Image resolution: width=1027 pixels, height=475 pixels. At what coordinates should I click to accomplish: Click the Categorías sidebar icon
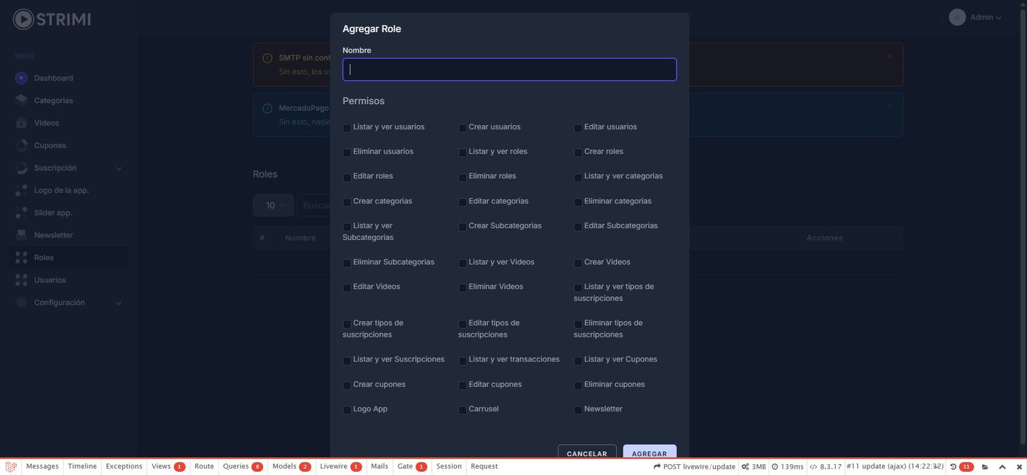click(x=21, y=101)
